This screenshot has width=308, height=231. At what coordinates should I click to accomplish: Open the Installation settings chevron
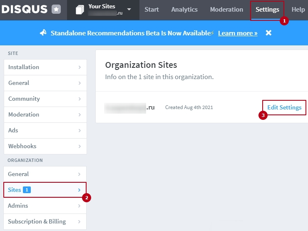point(79,67)
